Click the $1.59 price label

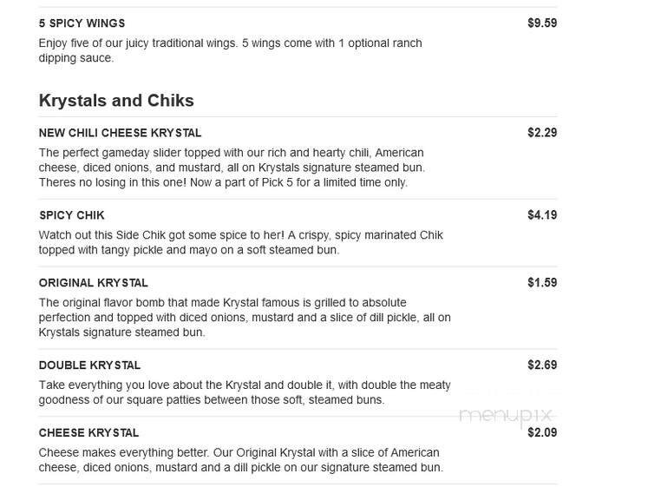point(542,283)
